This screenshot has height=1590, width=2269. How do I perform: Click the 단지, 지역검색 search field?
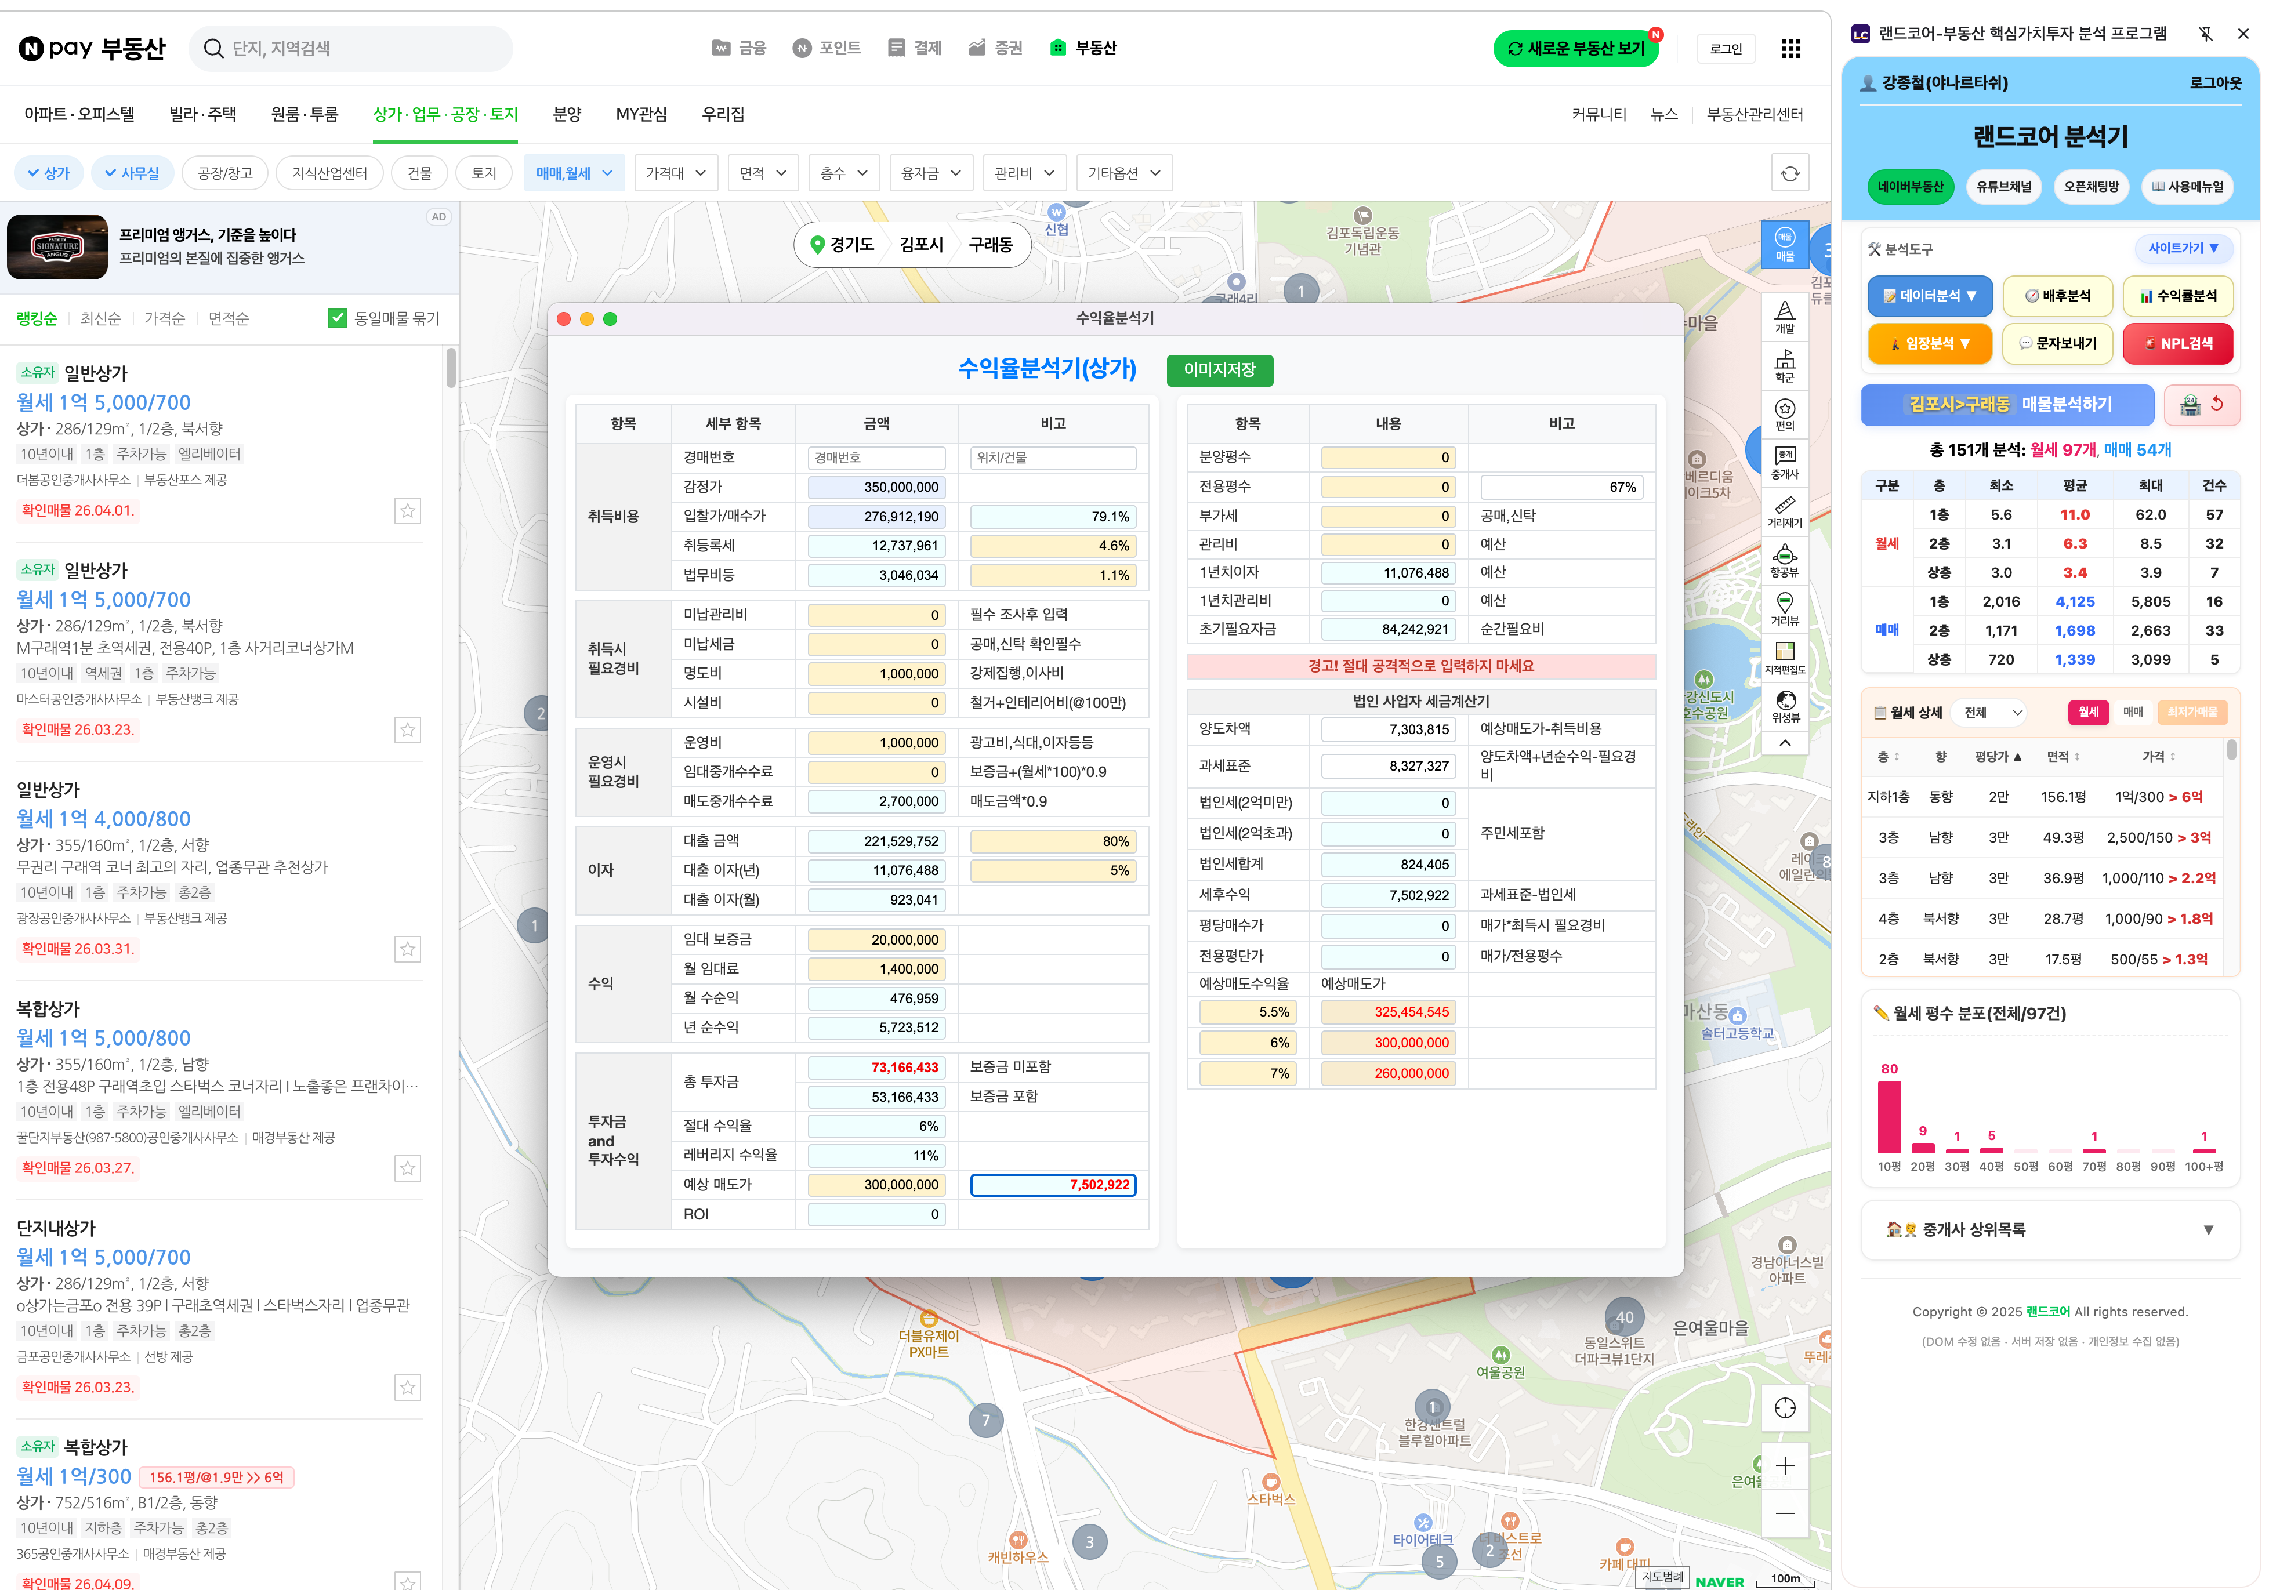coord(351,49)
